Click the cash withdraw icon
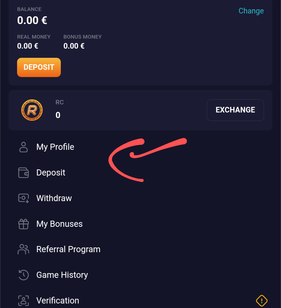This screenshot has width=281, height=308. pyautogui.click(x=23, y=198)
